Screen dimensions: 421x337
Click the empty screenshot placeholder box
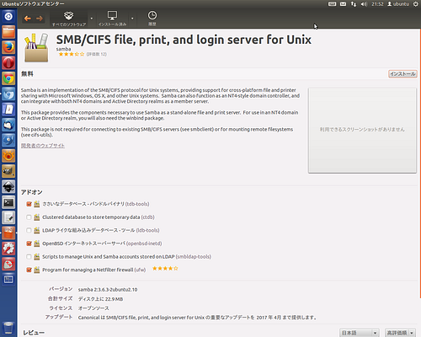click(362, 131)
